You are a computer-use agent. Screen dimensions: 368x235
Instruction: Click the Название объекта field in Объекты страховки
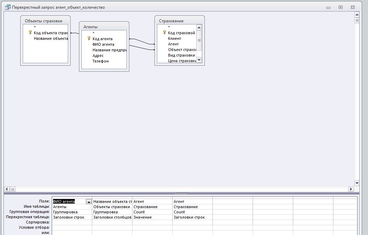(51, 38)
